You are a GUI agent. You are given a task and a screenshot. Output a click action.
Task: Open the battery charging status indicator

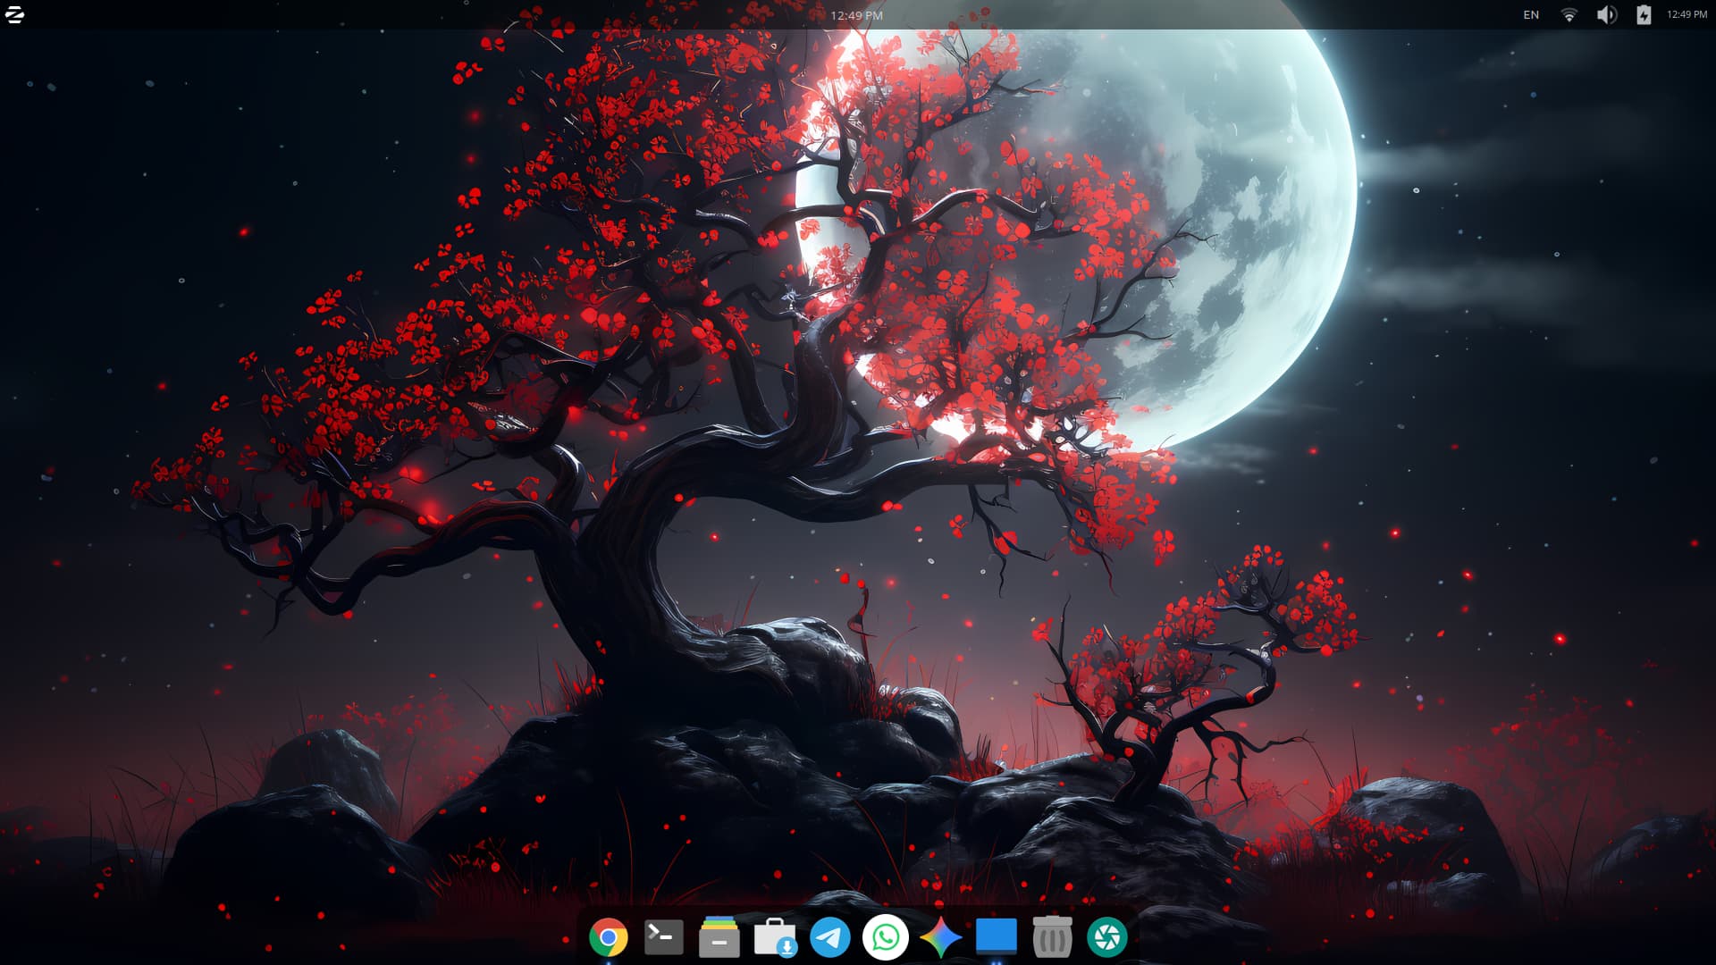(x=1644, y=14)
